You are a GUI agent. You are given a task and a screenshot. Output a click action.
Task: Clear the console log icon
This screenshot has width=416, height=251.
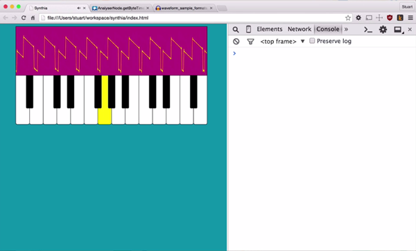pyautogui.click(x=236, y=42)
